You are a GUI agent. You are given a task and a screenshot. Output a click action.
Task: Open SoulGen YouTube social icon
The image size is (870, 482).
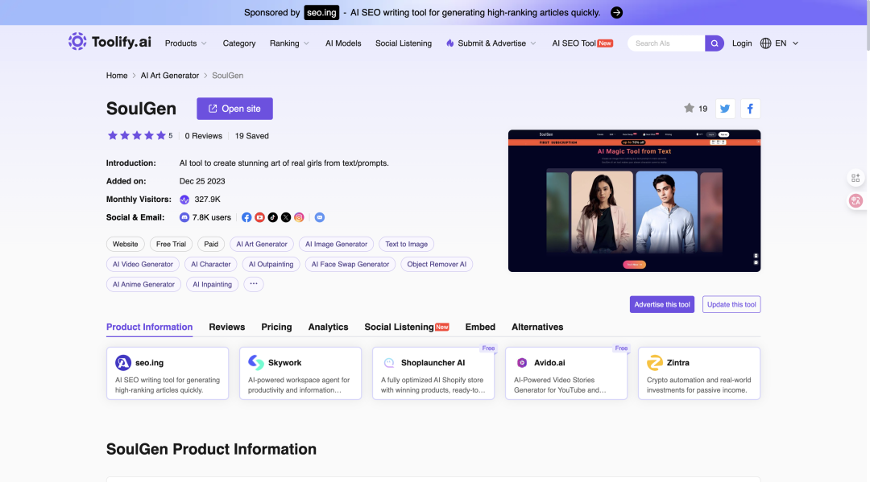click(259, 217)
